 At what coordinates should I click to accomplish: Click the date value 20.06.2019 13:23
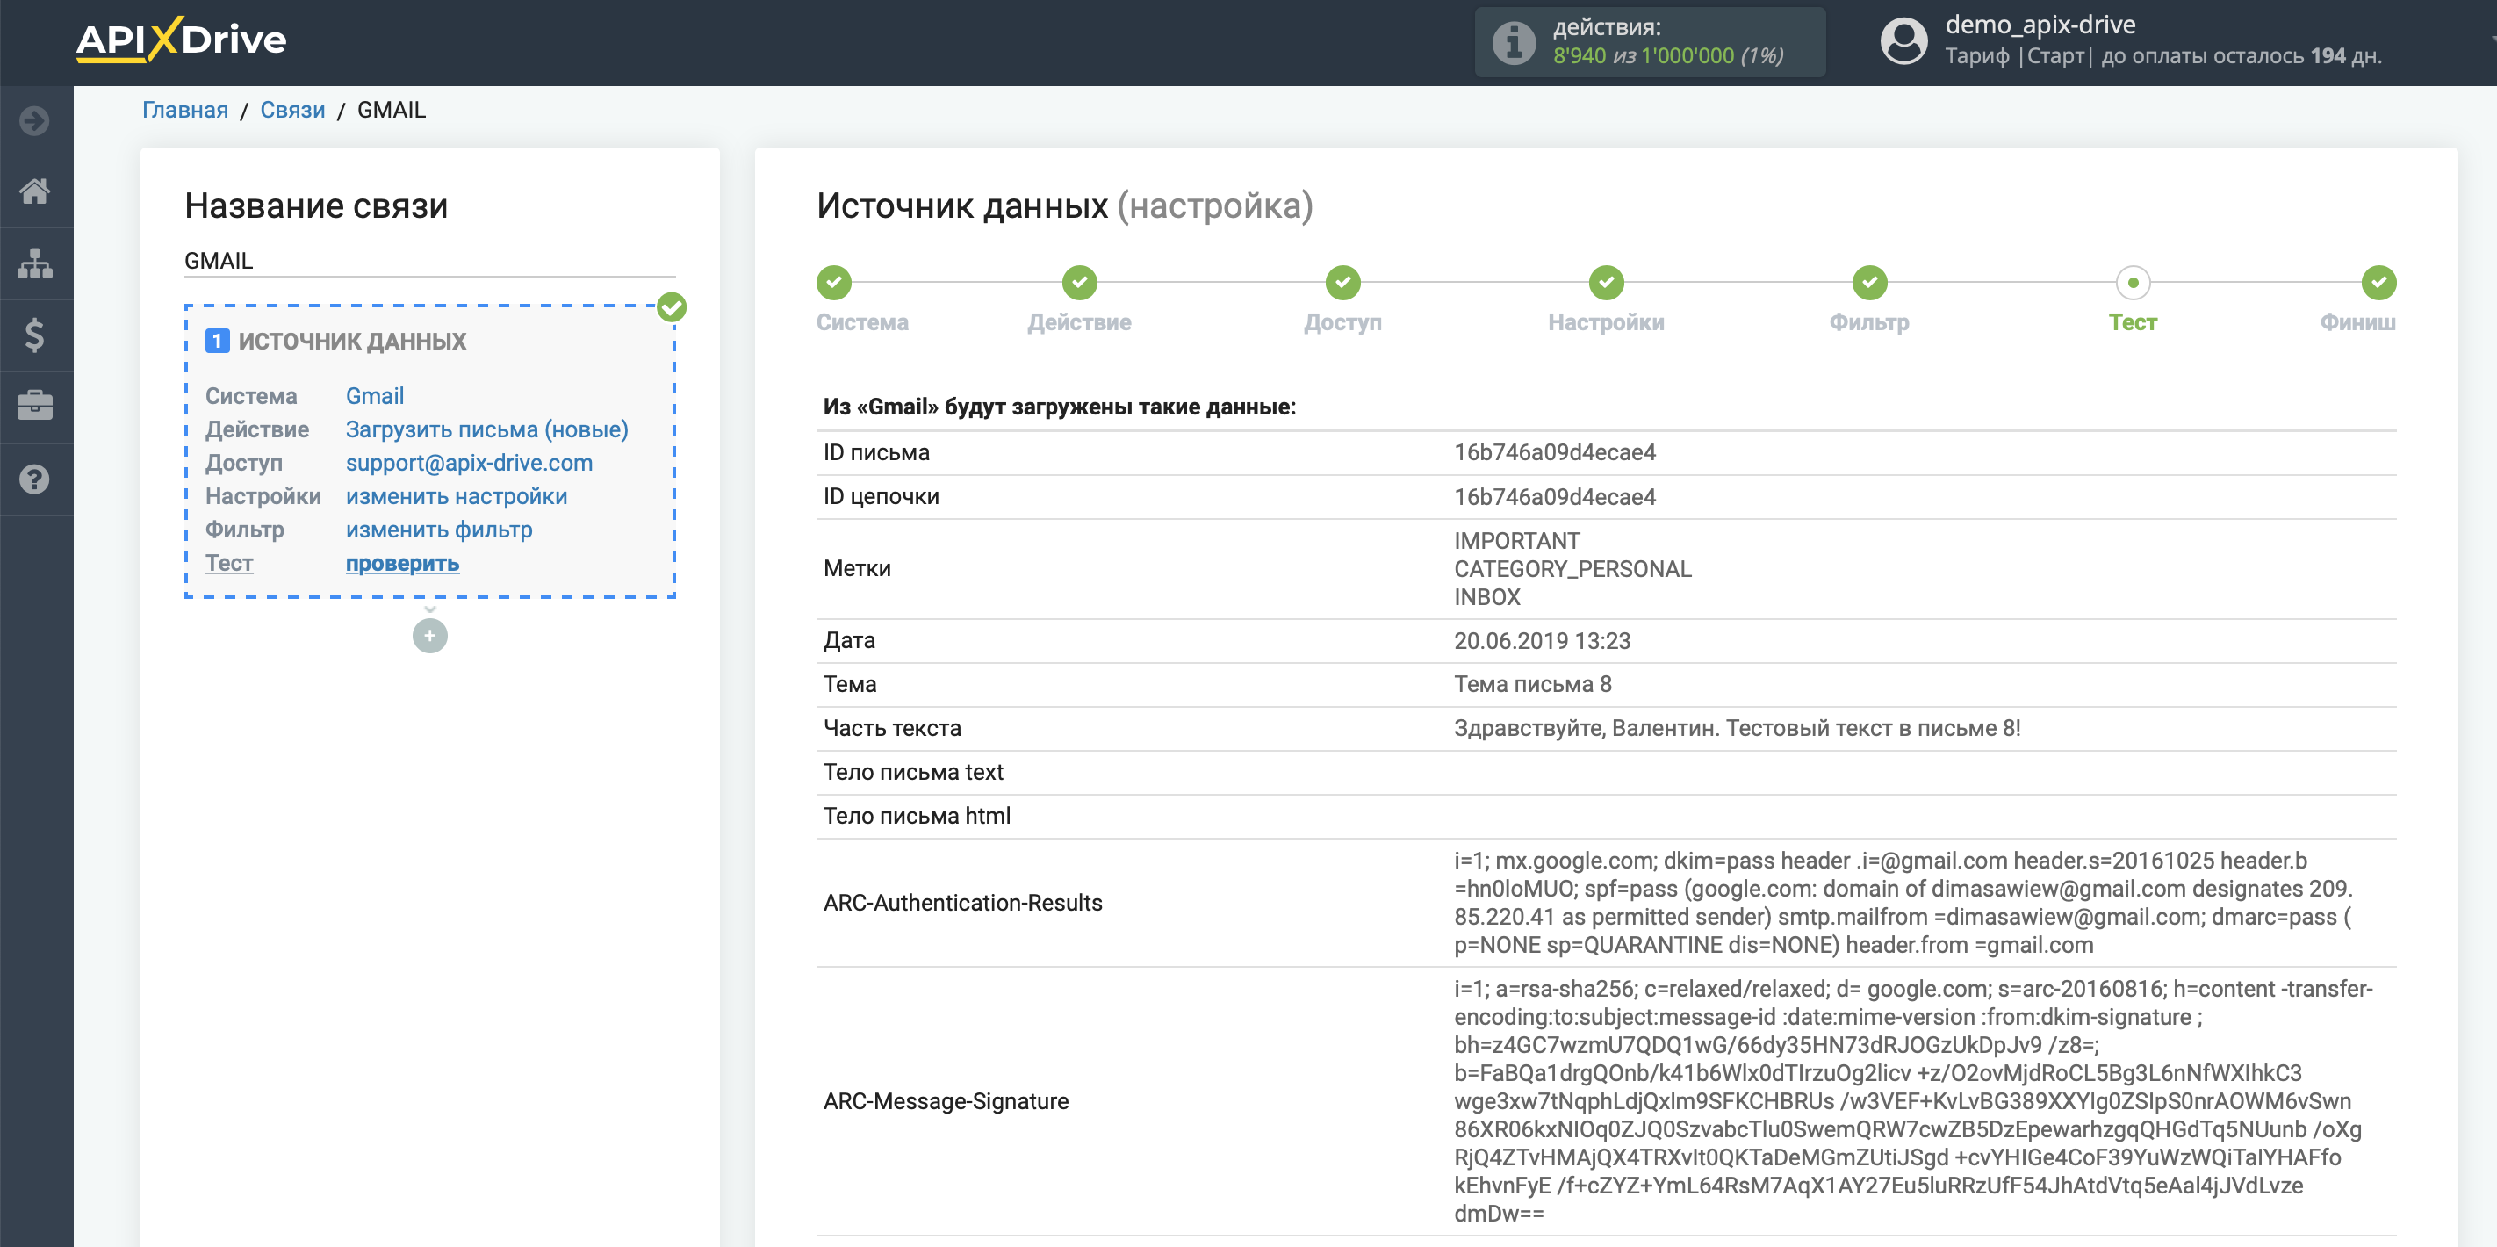point(1543,641)
